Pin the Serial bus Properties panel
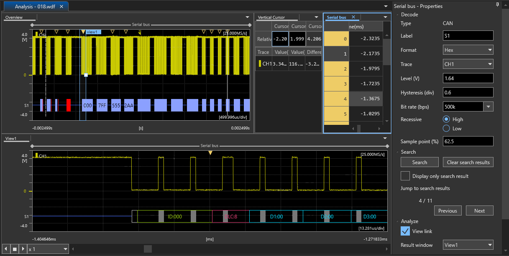The image size is (509, 256). pos(497,5)
